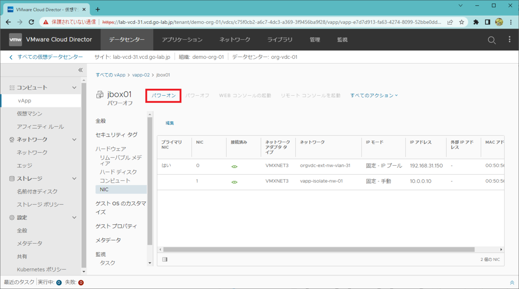
Task: Go back in the browser
Action: (9, 22)
